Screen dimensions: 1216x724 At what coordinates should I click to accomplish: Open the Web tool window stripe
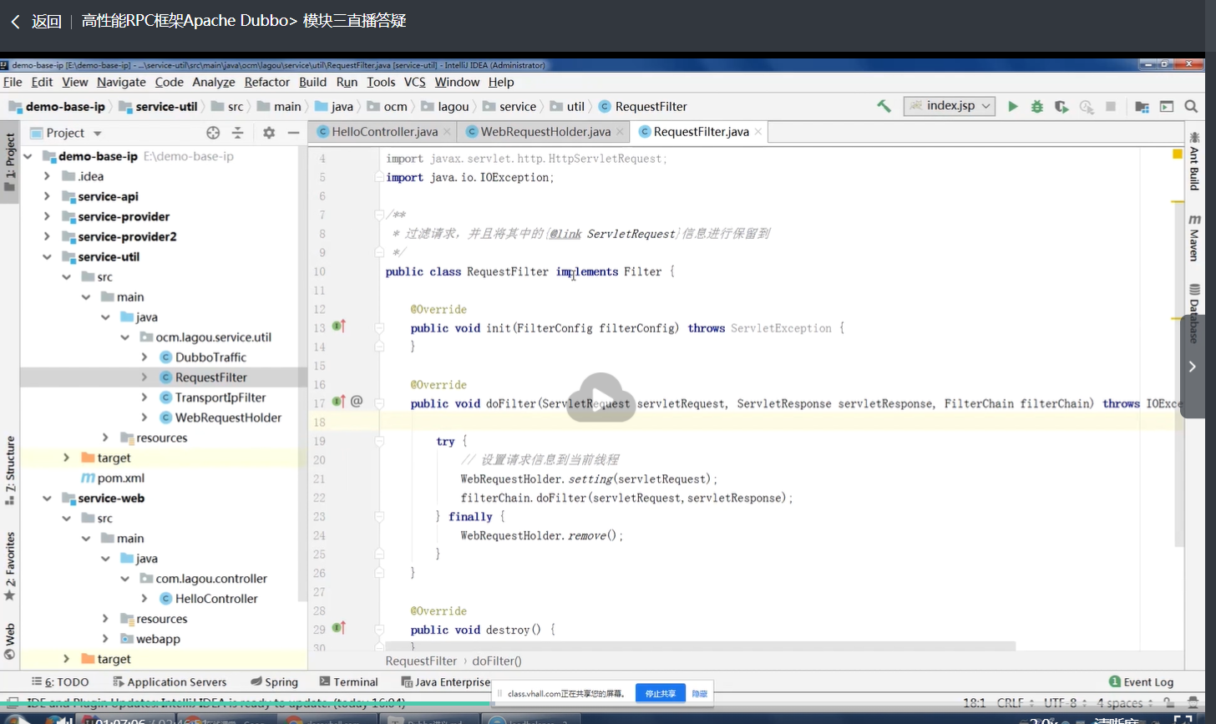click(10, 640)
